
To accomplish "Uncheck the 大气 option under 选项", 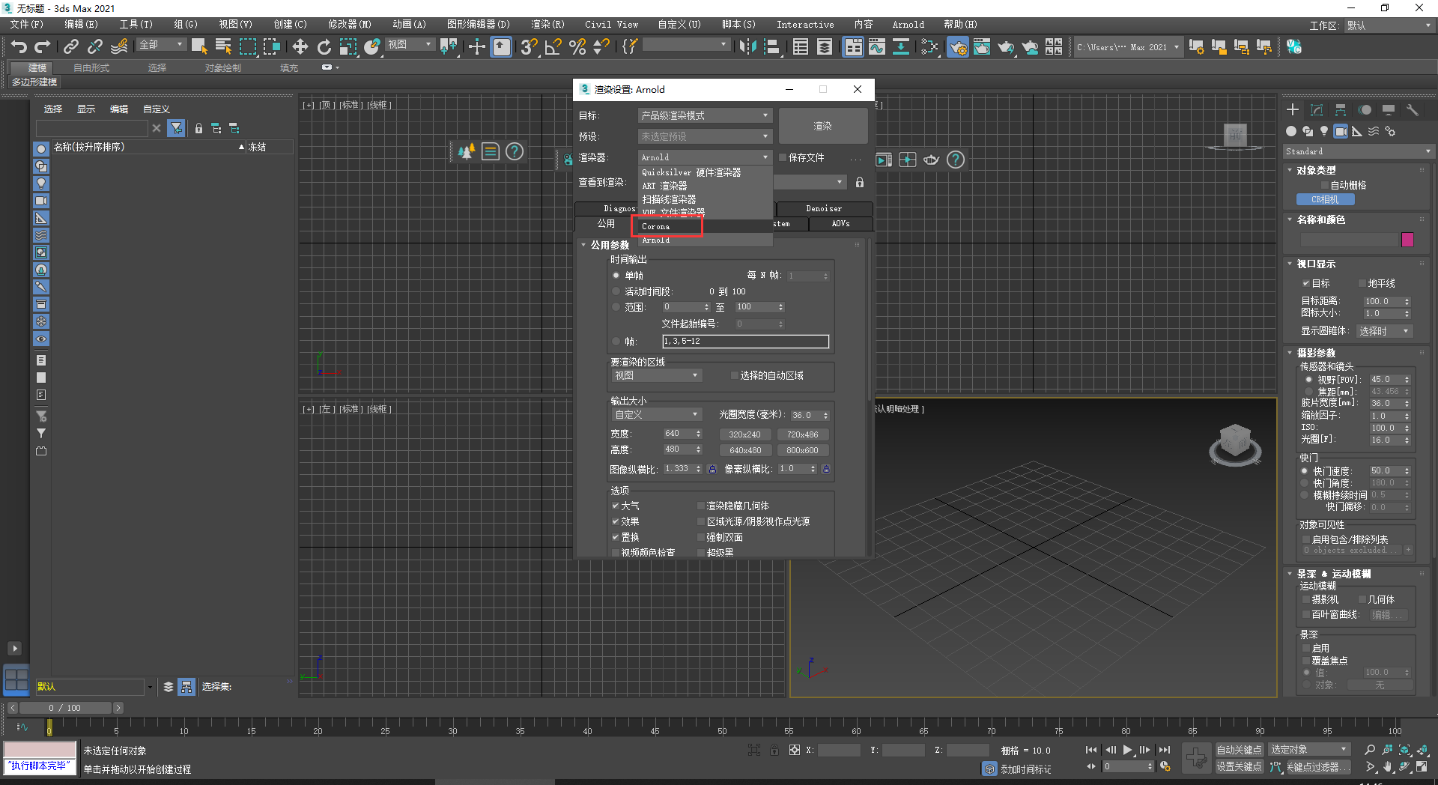I will click(x=616, y=506).
